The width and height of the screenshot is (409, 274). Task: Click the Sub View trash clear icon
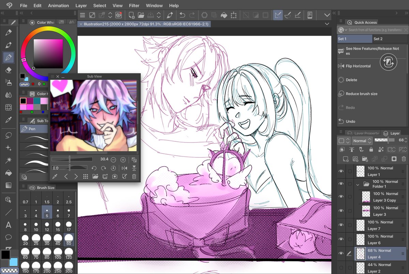(x=134, y=177)
